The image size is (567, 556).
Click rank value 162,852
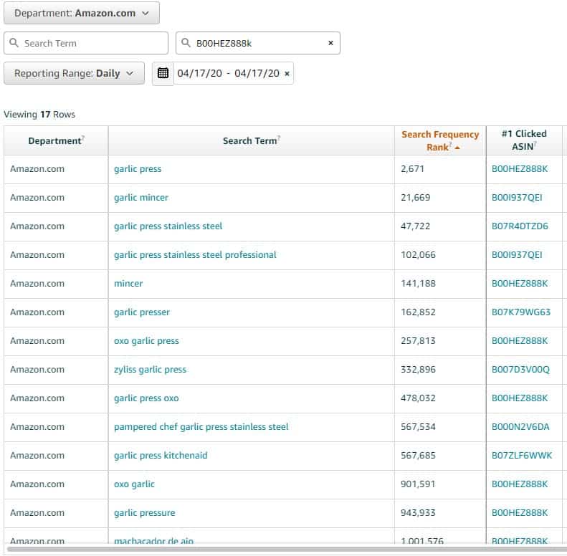click(419, 312)
